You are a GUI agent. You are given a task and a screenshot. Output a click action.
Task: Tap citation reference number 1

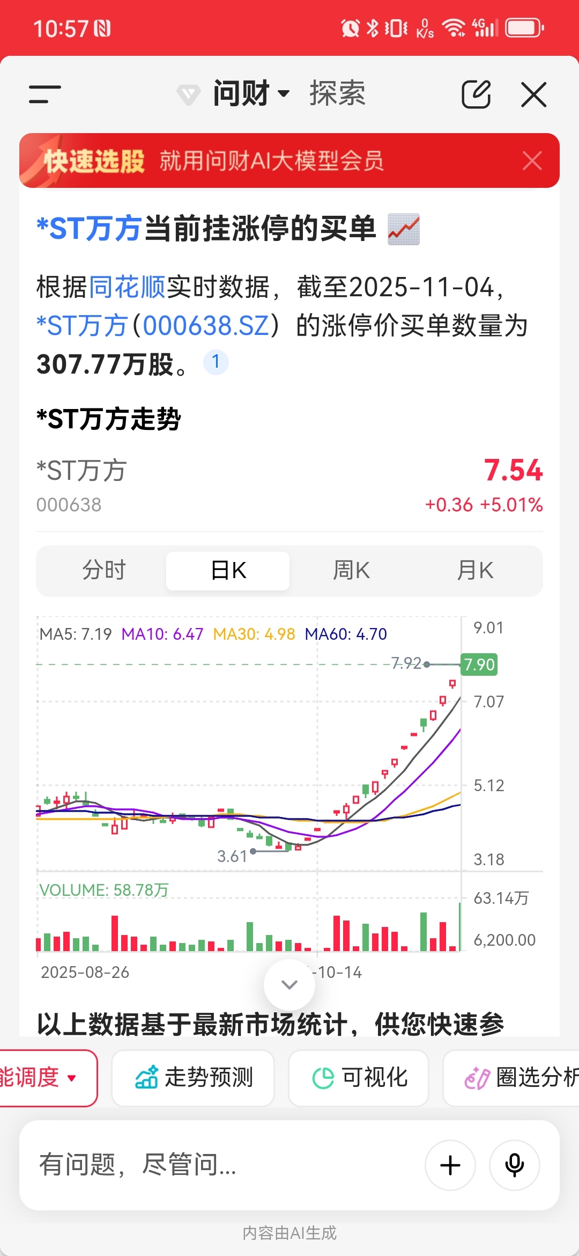tap(216, 362)
